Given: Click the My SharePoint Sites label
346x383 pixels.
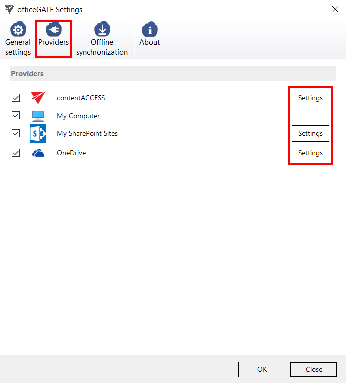Looking at the screenshot, I should [87, 133].
